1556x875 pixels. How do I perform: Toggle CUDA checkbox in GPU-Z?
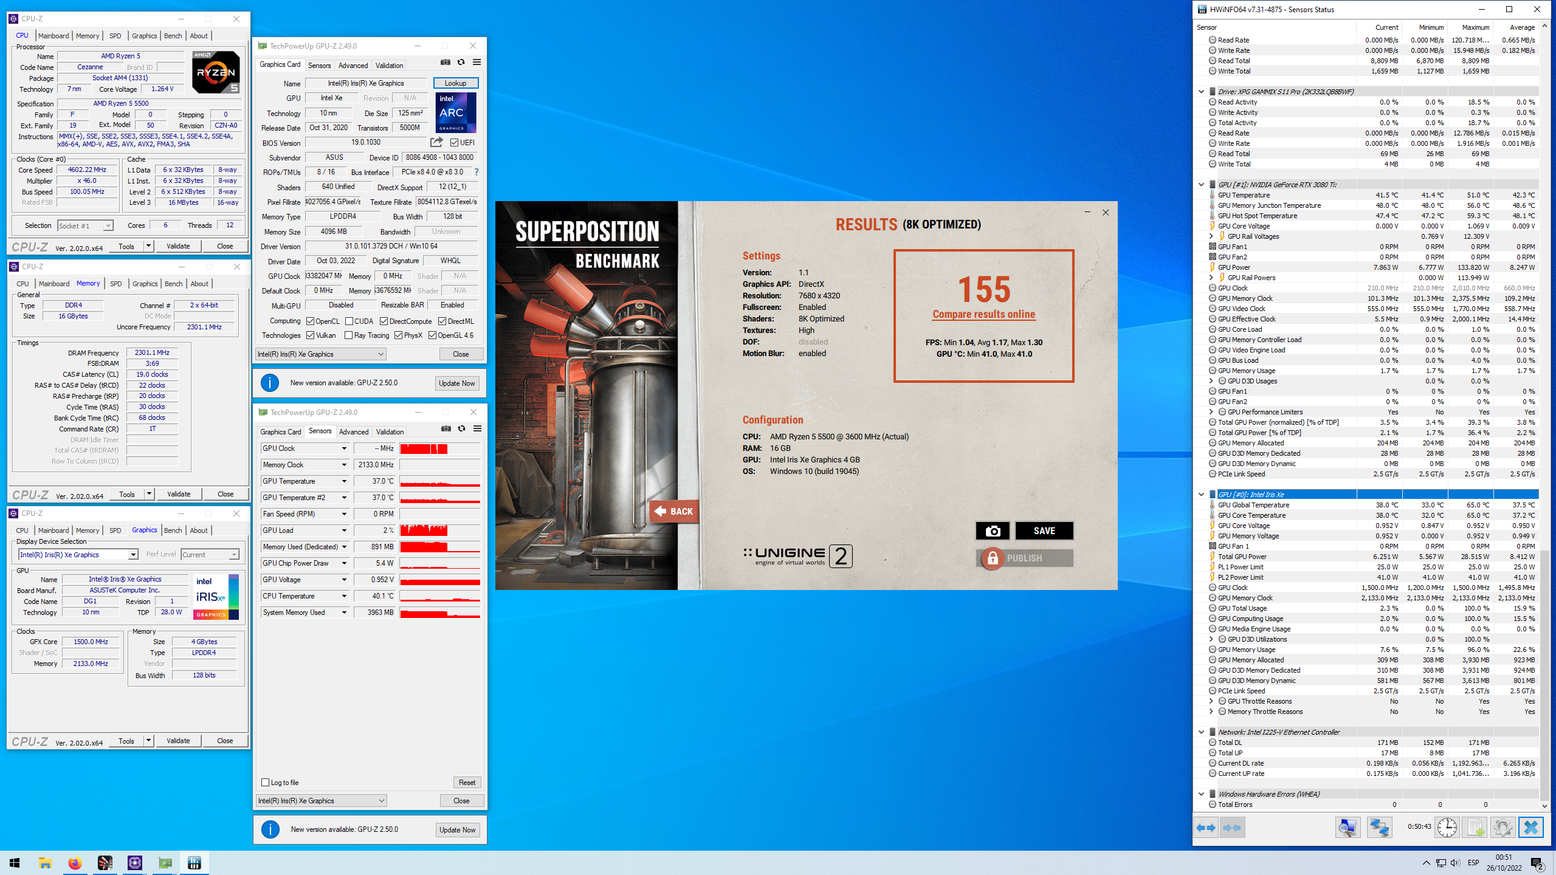[349, 321]
